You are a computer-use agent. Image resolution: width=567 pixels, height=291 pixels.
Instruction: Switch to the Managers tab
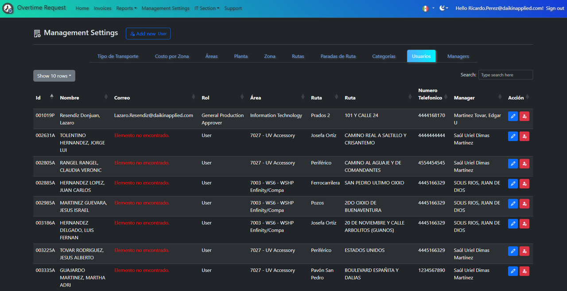coord(458,56)
